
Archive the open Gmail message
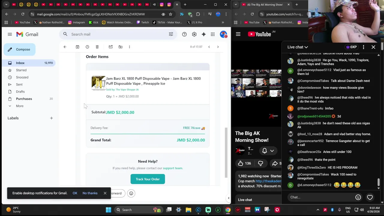coord(77,47)
